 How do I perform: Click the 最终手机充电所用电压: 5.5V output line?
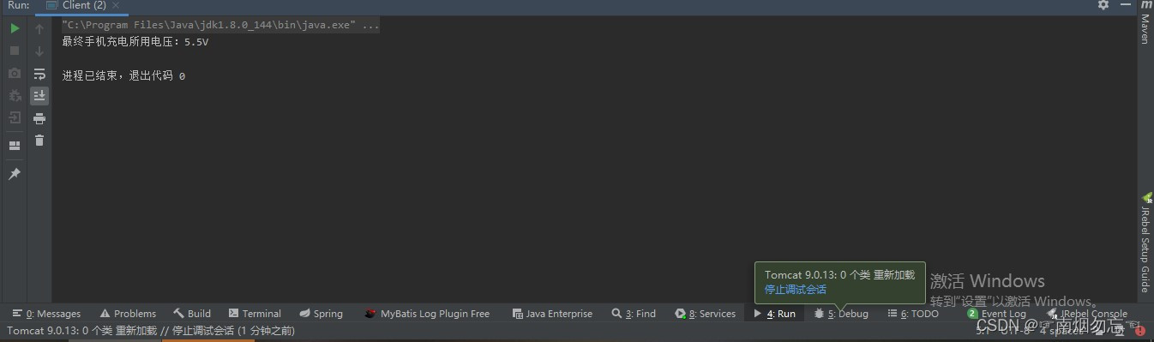tap(135, 41)
